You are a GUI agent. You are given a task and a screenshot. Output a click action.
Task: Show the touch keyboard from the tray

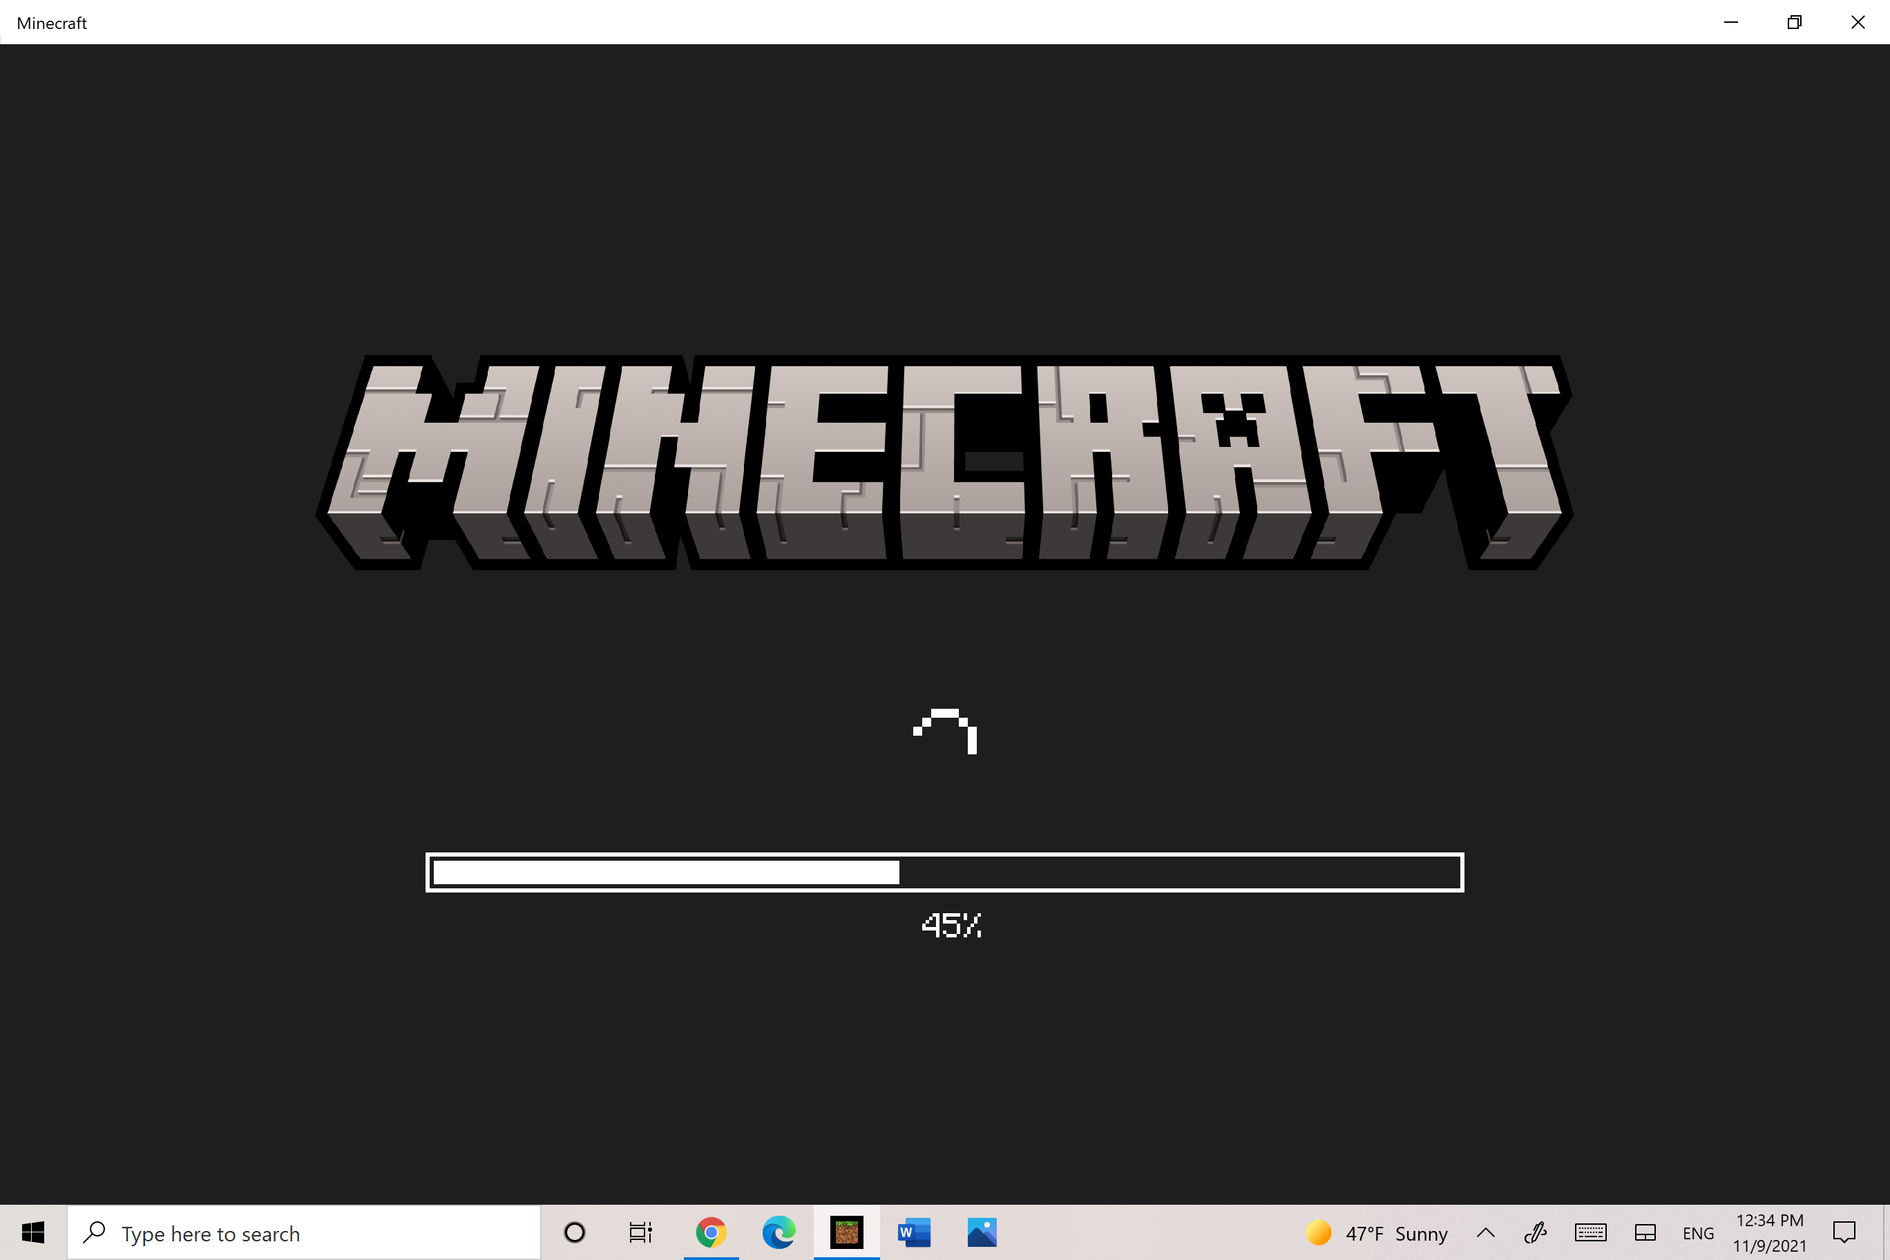1590,1232
